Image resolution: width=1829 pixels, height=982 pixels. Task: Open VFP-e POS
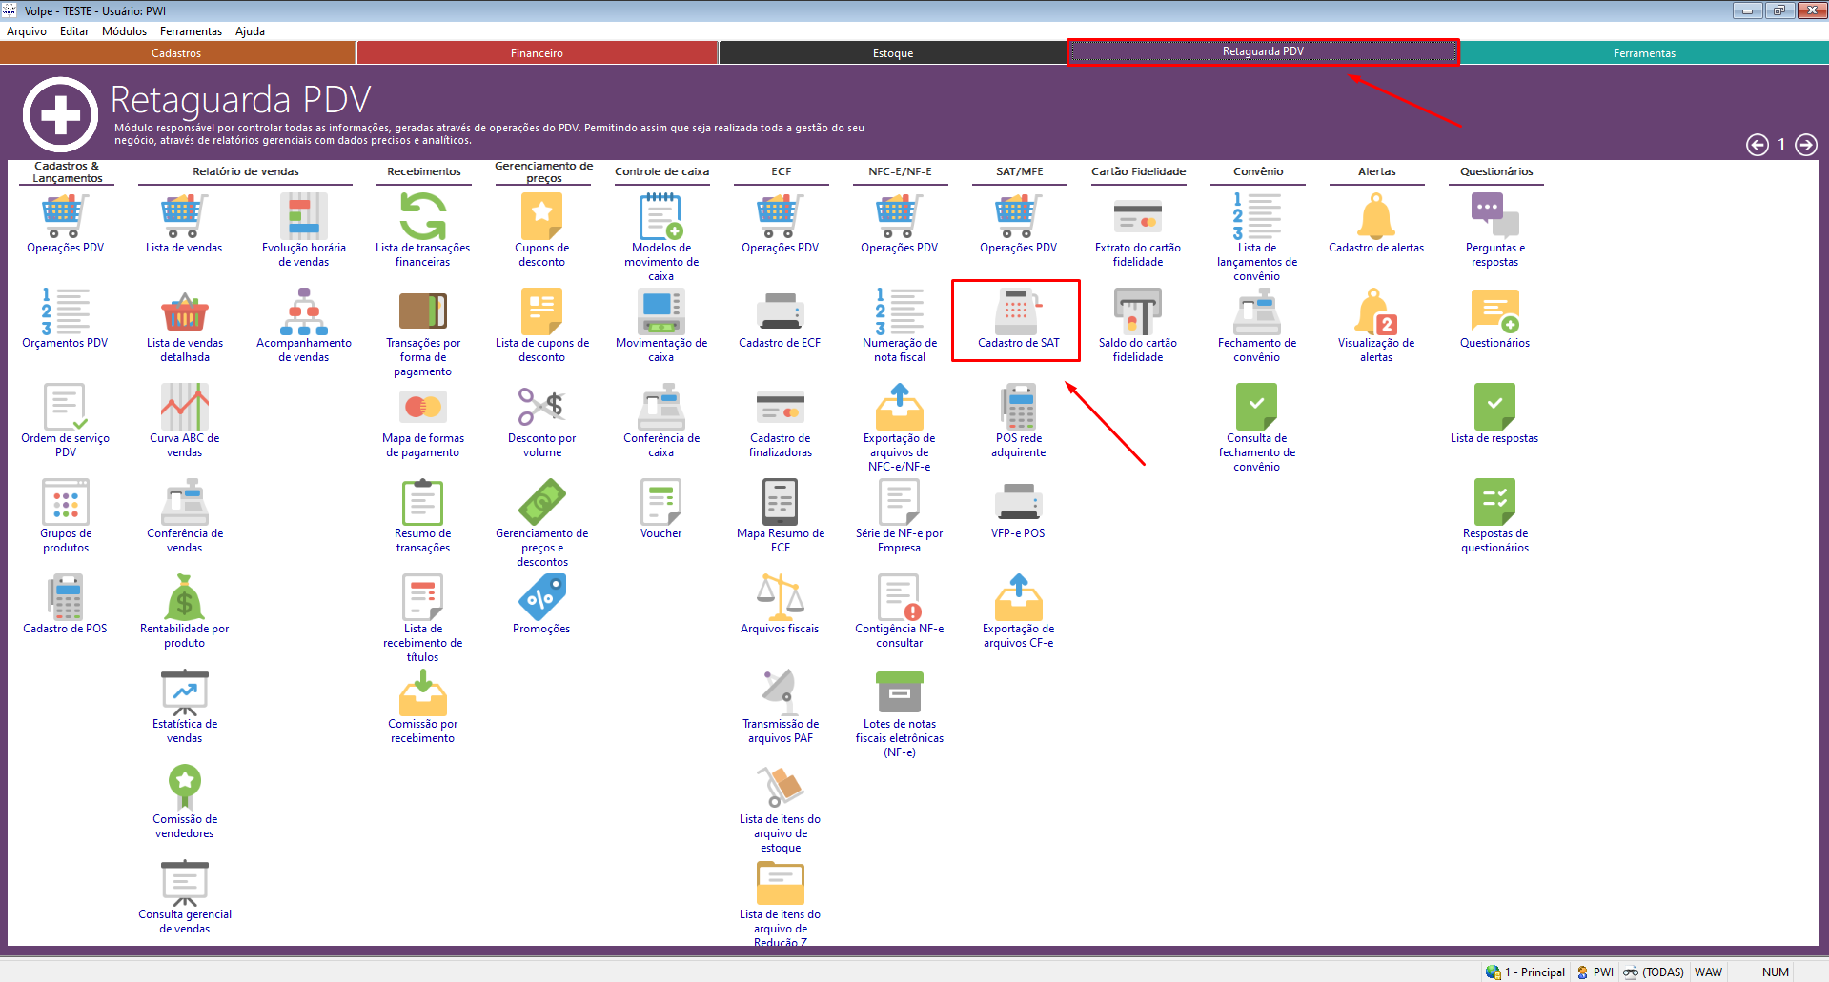(x=1019, y=510)
